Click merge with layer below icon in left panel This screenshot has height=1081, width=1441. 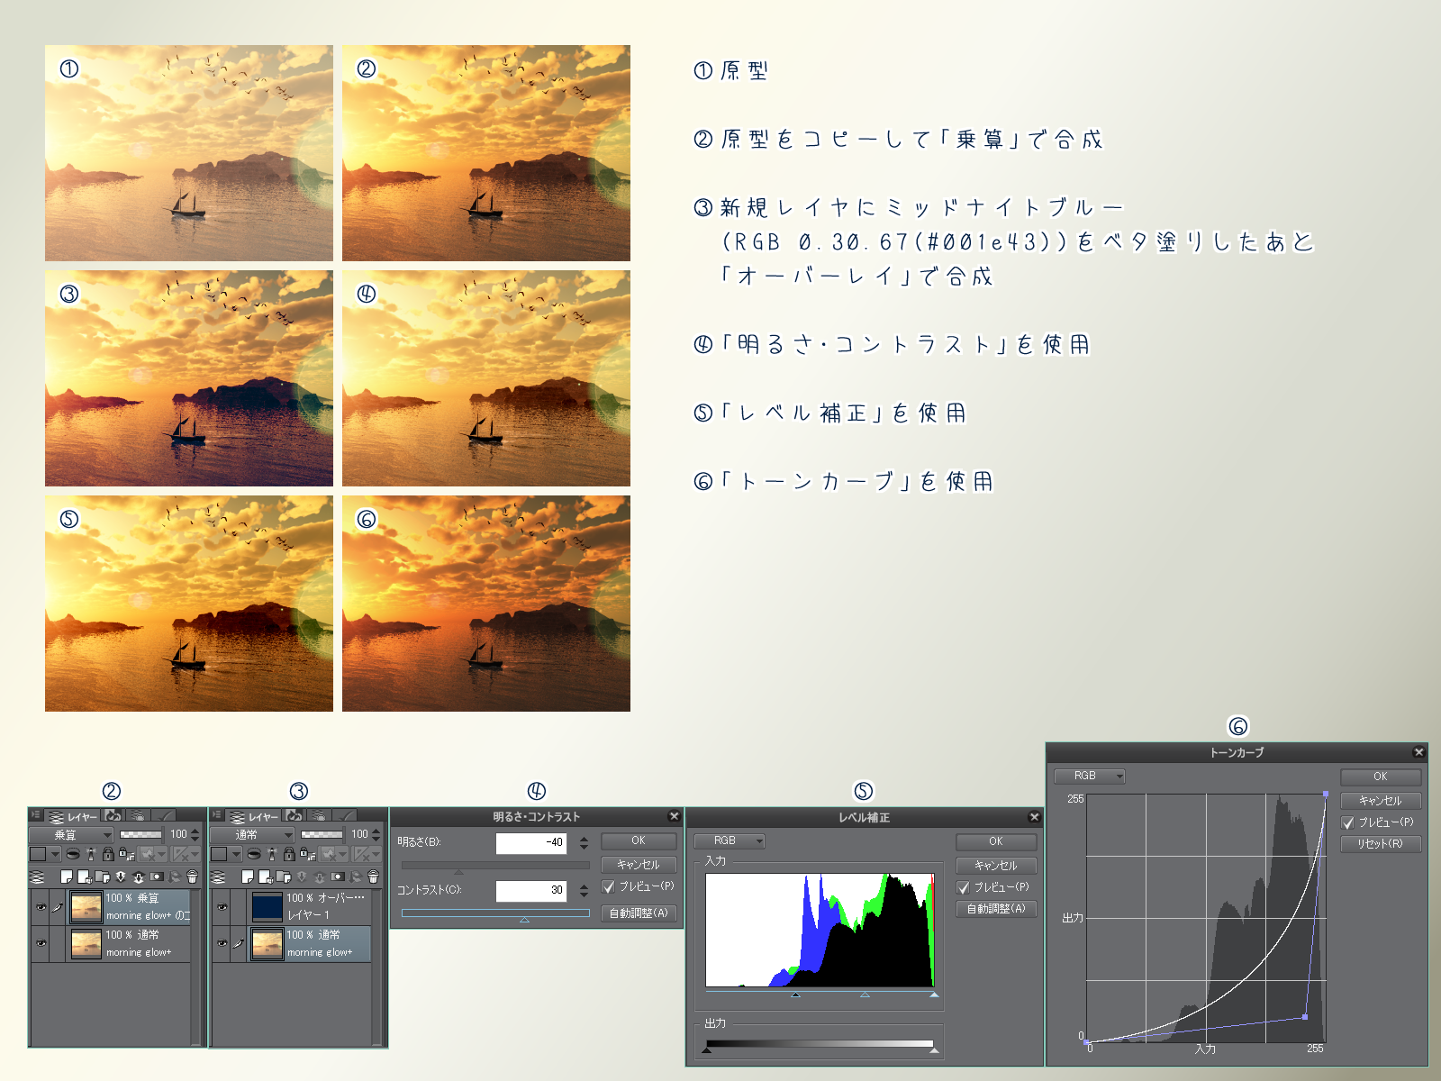click(x=138, y=877)
